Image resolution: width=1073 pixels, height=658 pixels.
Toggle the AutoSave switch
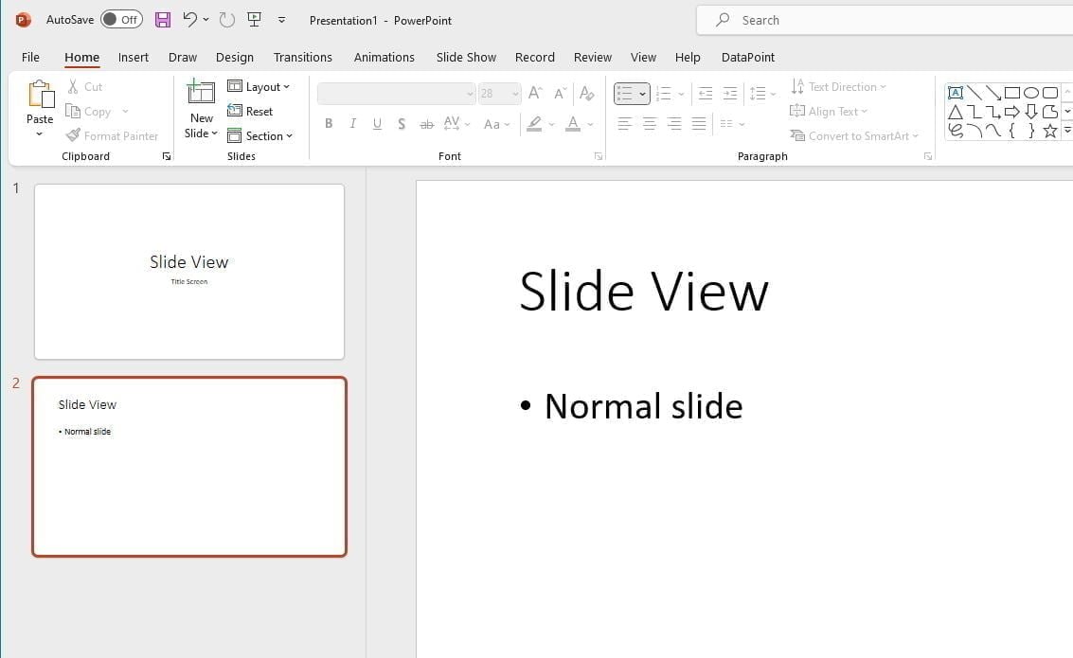click(x=121, y=20)
